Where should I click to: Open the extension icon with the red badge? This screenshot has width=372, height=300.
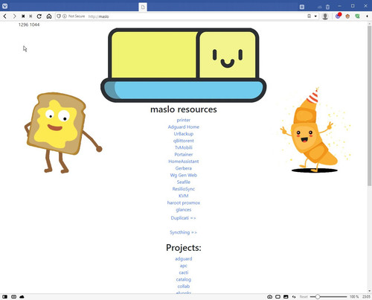[338, 16]
